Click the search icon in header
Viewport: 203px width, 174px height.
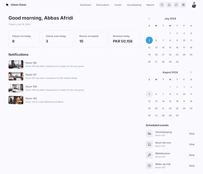pos(162,5)
